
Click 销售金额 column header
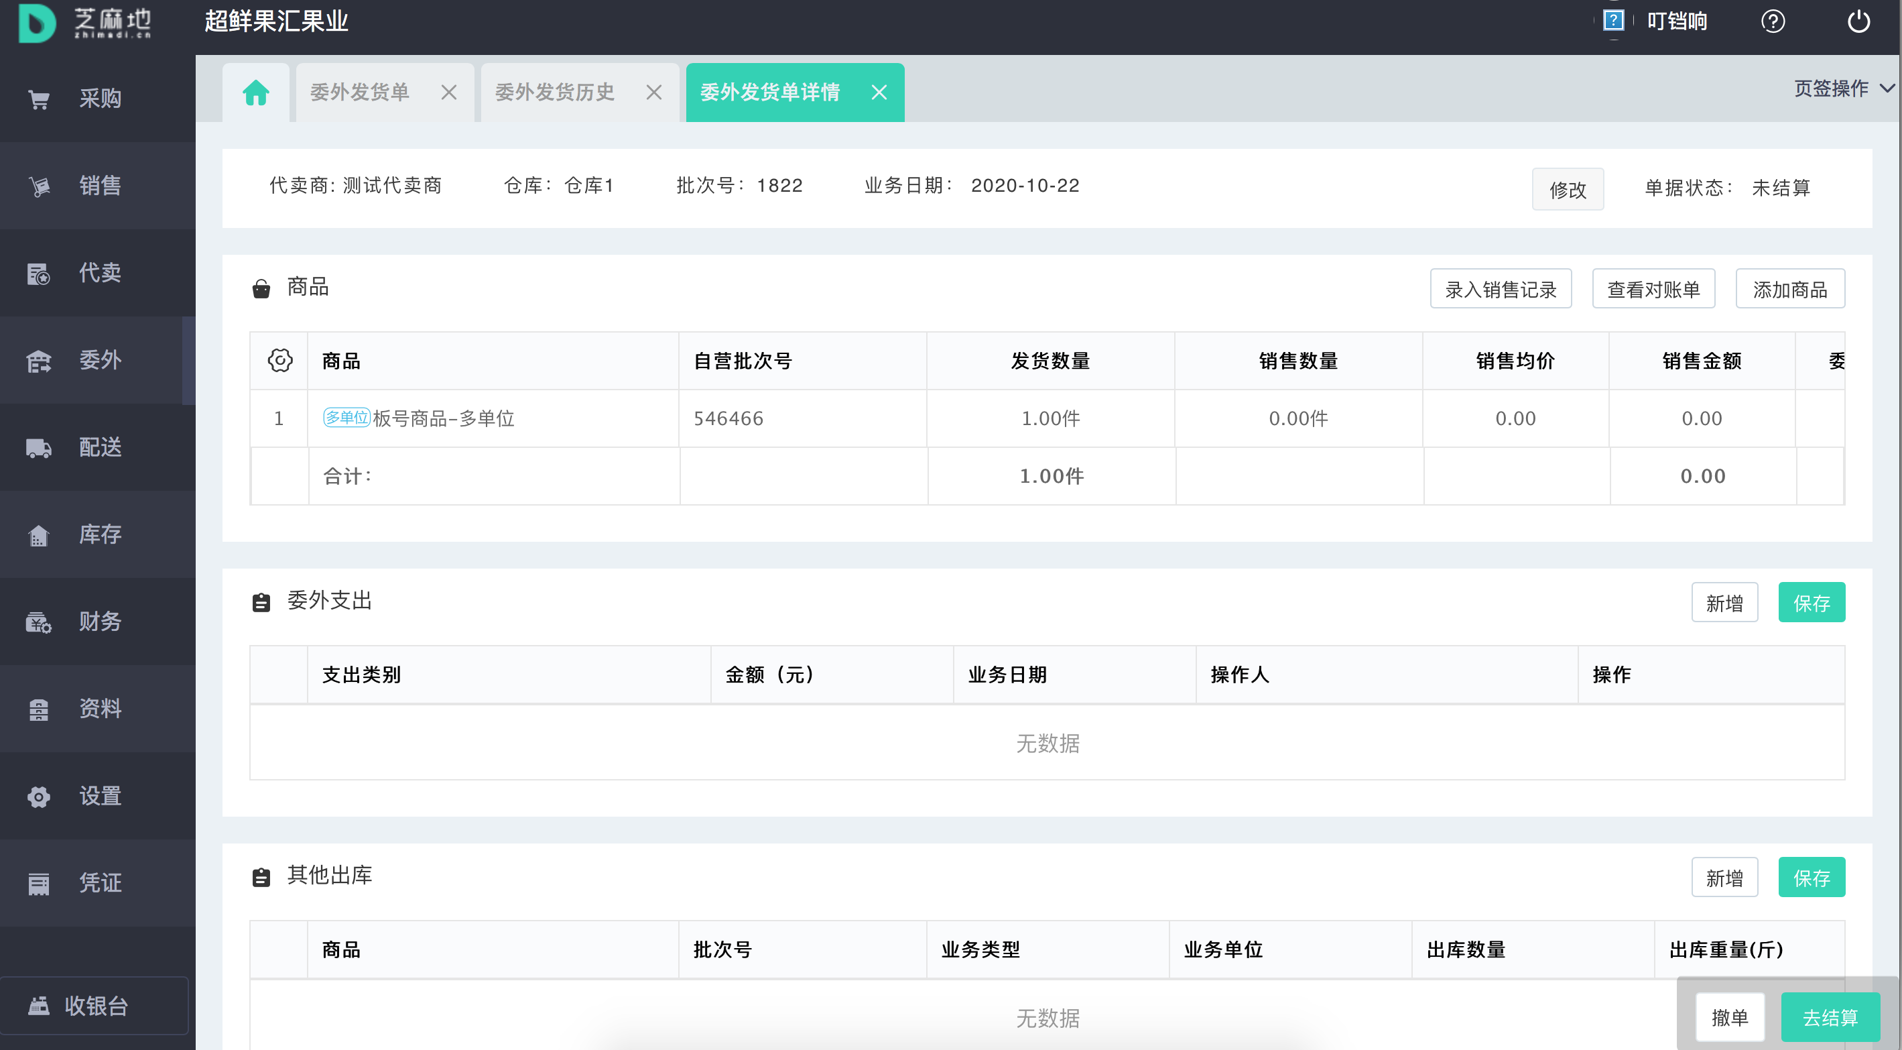pyautogui.click(x=1701, y=361)
